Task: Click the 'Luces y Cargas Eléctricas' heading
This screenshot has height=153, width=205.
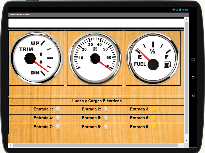Action: coord(97,101)
